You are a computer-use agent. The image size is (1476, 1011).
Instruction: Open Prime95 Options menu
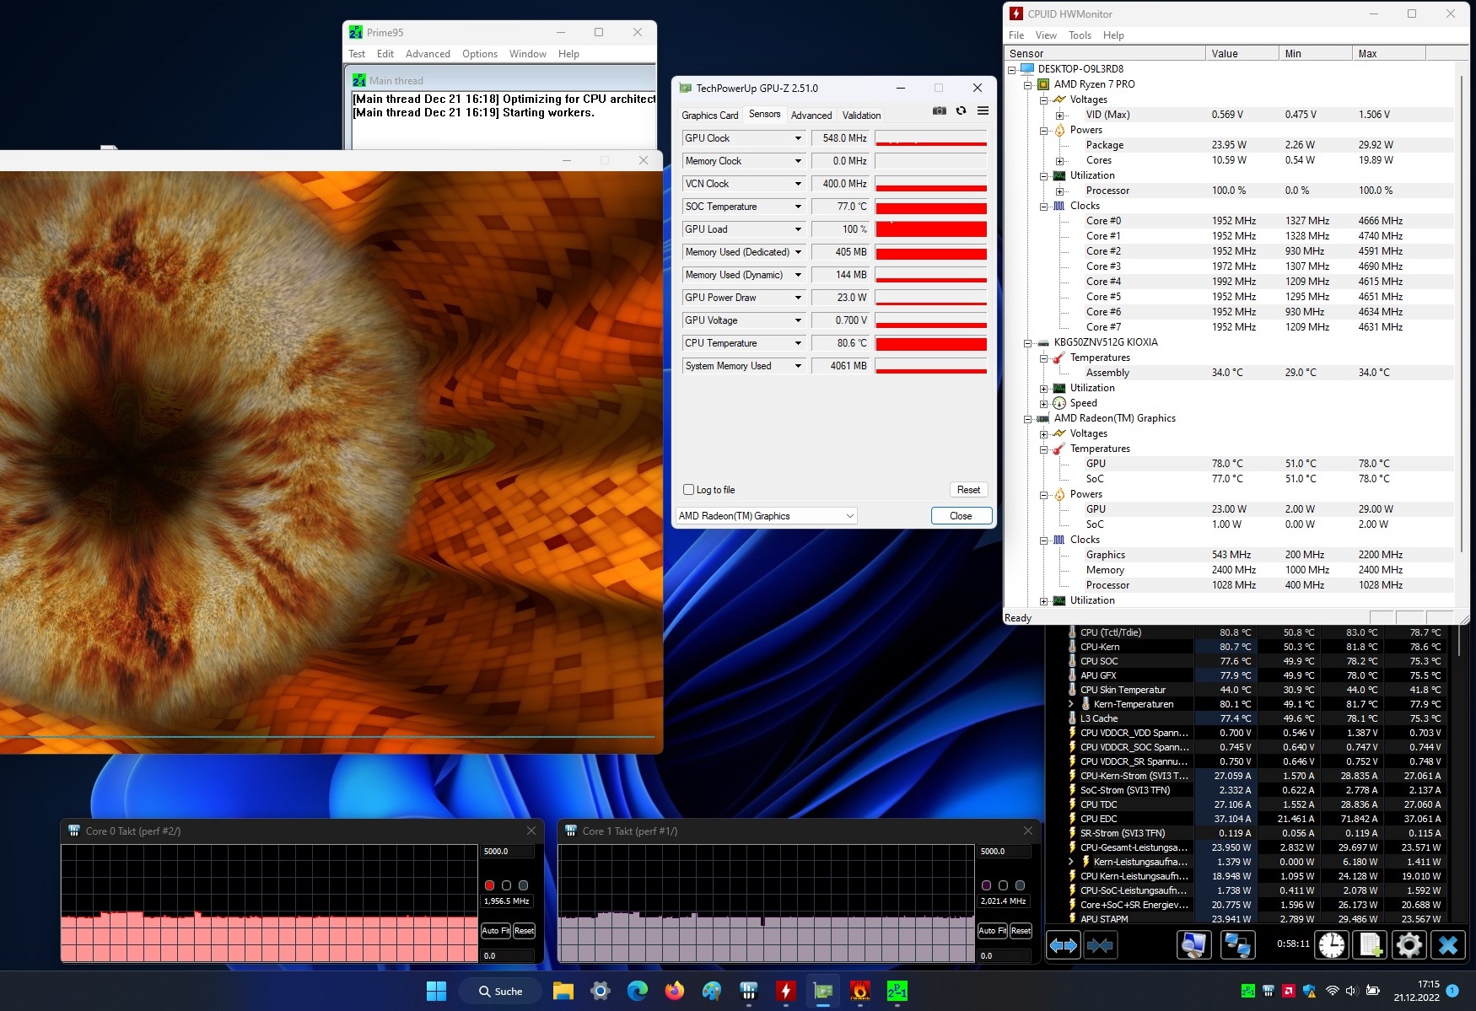coord(479,54)
